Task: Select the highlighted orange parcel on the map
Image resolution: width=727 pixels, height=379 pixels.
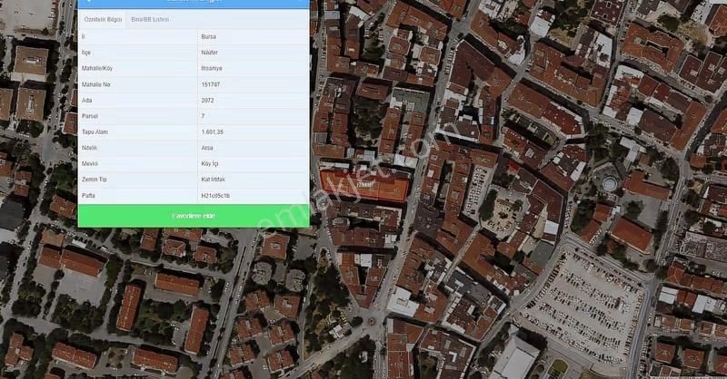Action: [365, 186]
